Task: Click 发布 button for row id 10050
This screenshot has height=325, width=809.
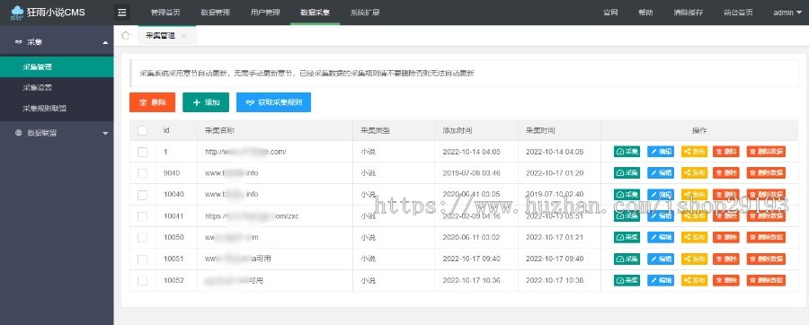Action: pyautogui.click(x=695, y=237)
